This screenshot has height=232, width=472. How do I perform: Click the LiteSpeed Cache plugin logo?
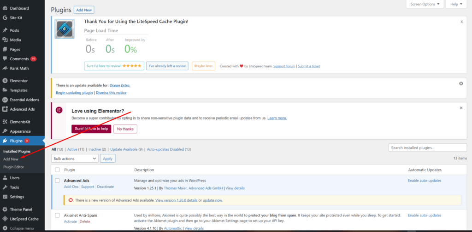(65, 29)
